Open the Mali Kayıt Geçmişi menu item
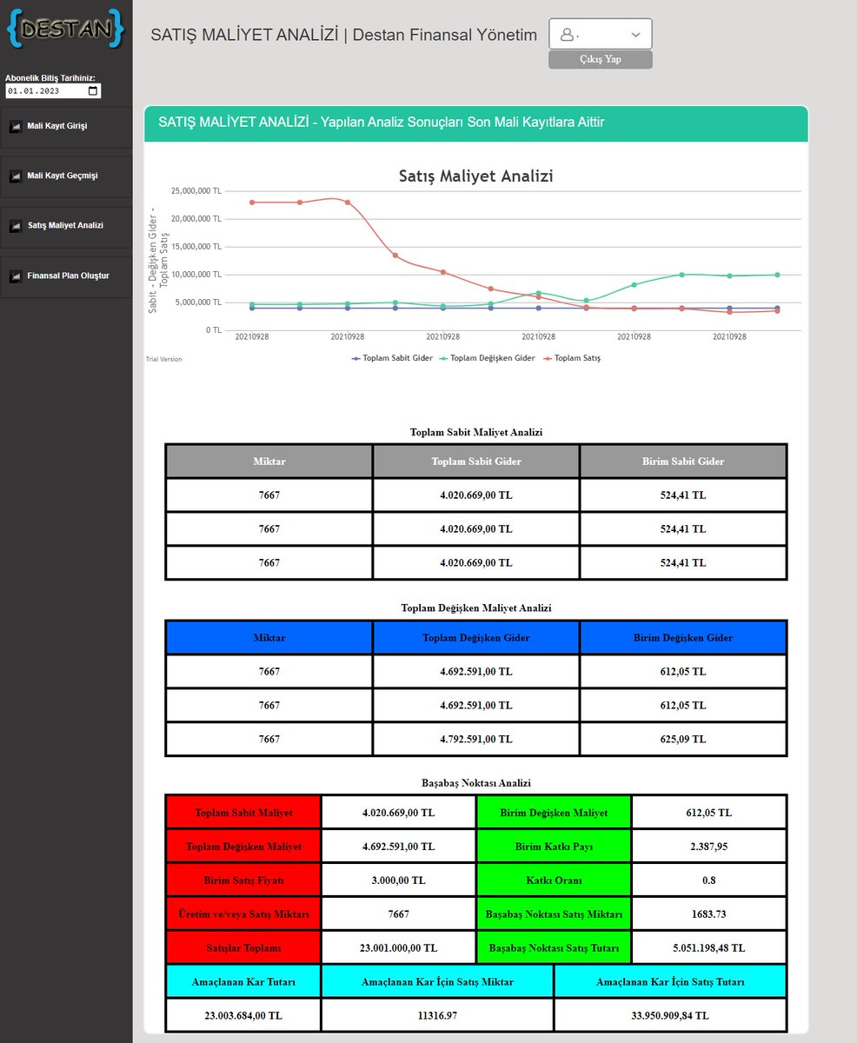The width and height of the screenshot is (857, 1043). pyautogui.click(x=66, y=176)
